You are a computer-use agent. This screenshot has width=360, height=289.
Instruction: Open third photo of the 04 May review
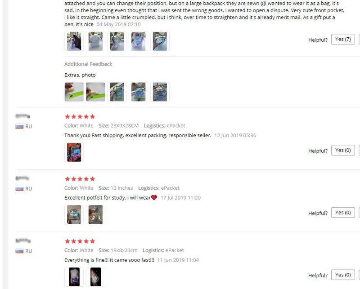click(117, 41)
